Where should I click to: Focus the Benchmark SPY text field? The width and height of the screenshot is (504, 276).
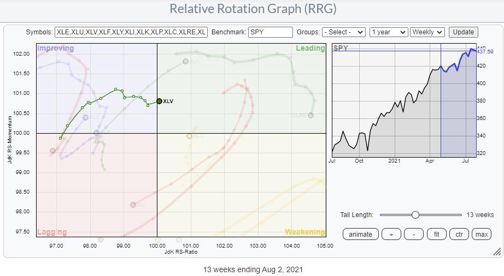click(270, 32)
